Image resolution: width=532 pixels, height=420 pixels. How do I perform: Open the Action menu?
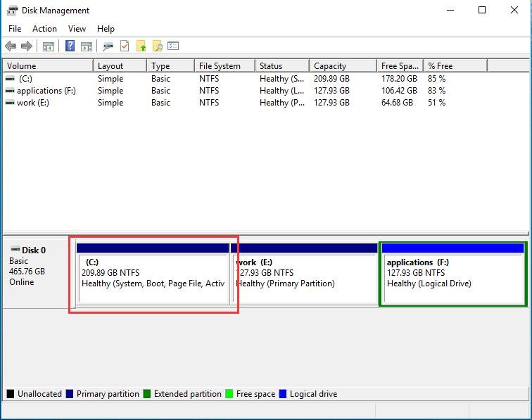click(44, 29)
